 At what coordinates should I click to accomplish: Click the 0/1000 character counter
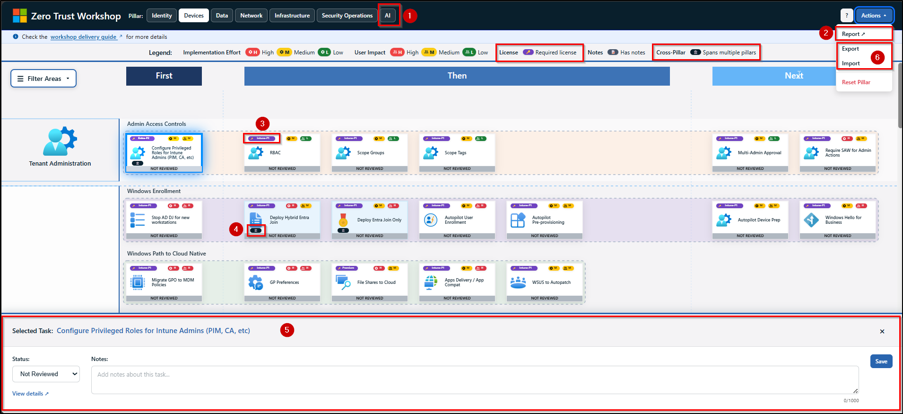coord(851,401)
